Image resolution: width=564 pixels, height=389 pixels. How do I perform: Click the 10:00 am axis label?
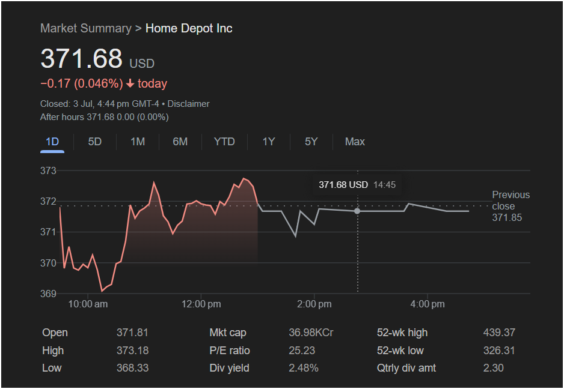(x=88, y=304)
